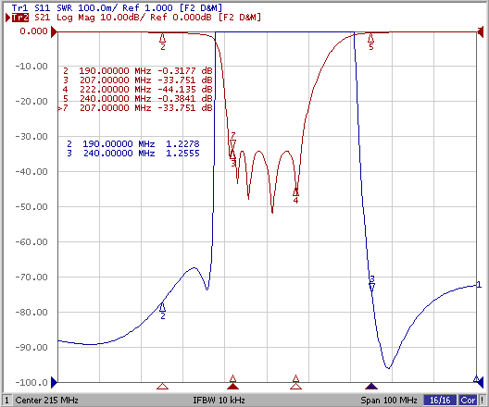
Task: Click the IFBW 10 kHz status field
Action: pyautogui.click(x=219, y=400)
